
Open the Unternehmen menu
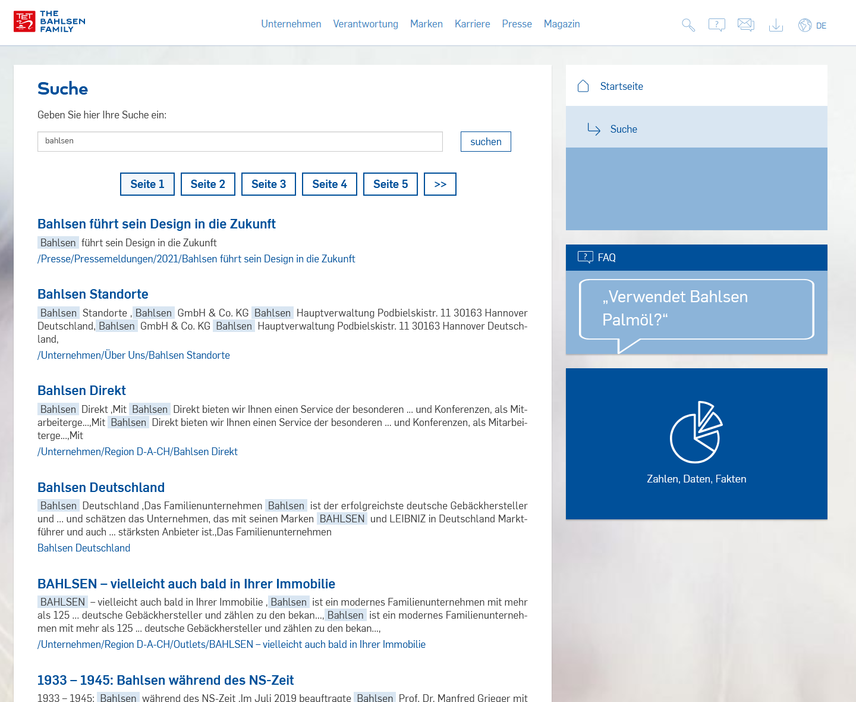coord(291,24)
